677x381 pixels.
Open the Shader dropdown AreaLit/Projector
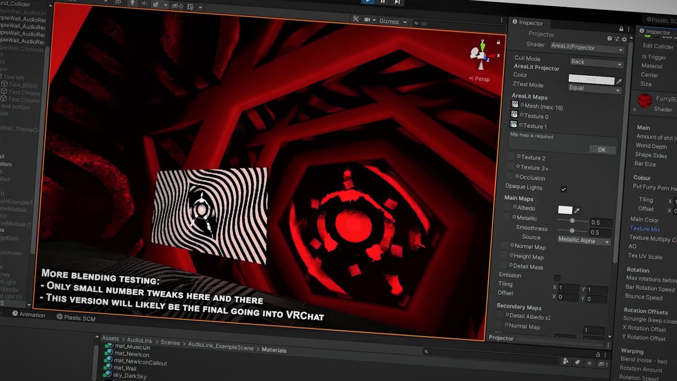tap(587, 48)
